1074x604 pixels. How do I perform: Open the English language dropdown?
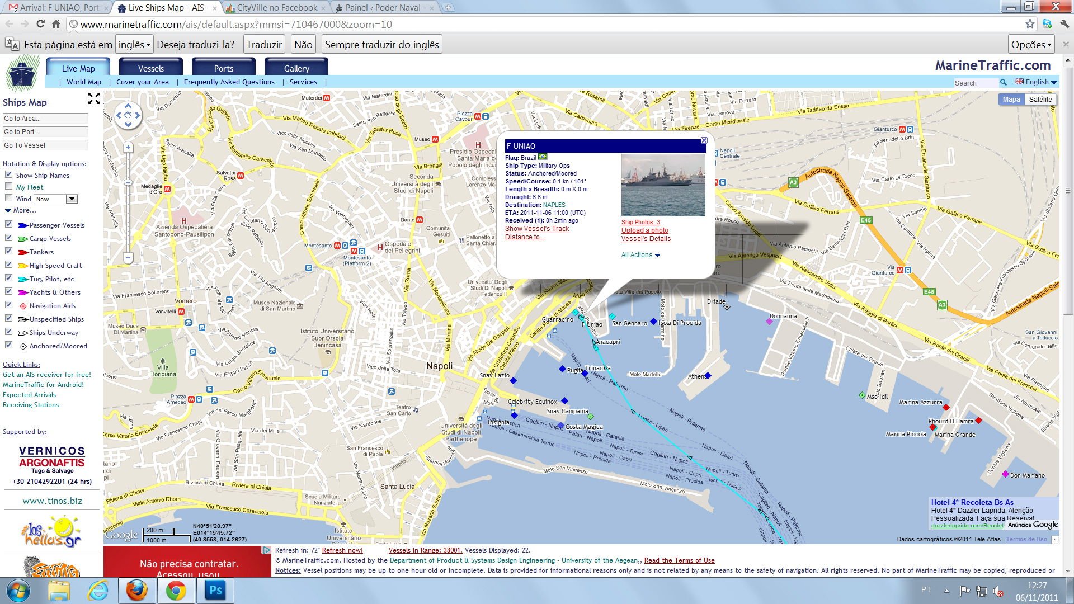tap(1036, 82)
